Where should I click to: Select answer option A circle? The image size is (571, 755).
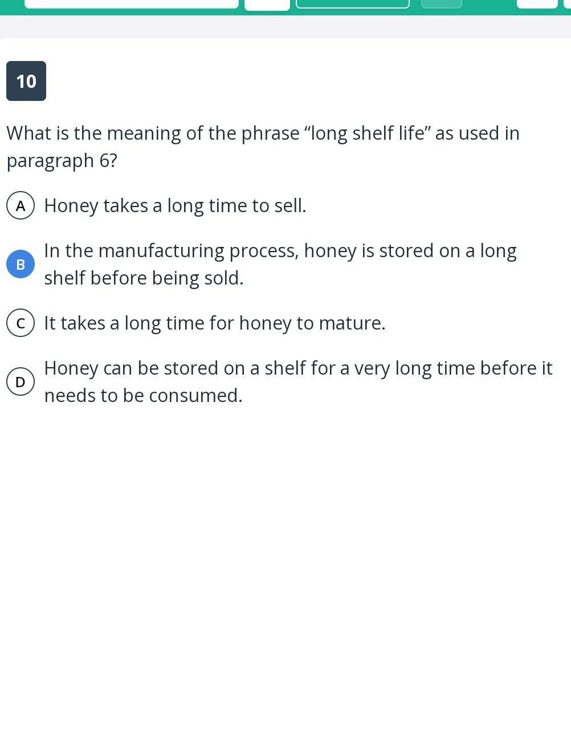[x=21, y=206]
